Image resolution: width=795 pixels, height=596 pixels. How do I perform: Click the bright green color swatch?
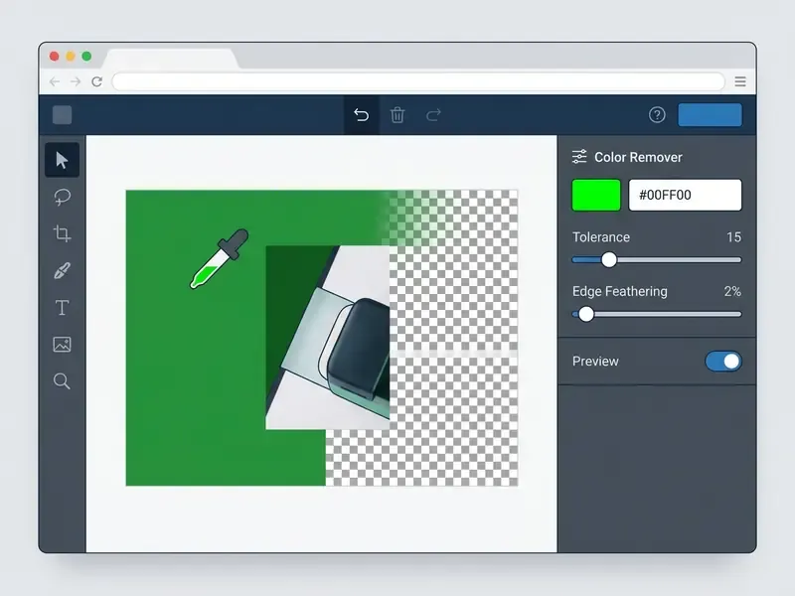point(596,195)
